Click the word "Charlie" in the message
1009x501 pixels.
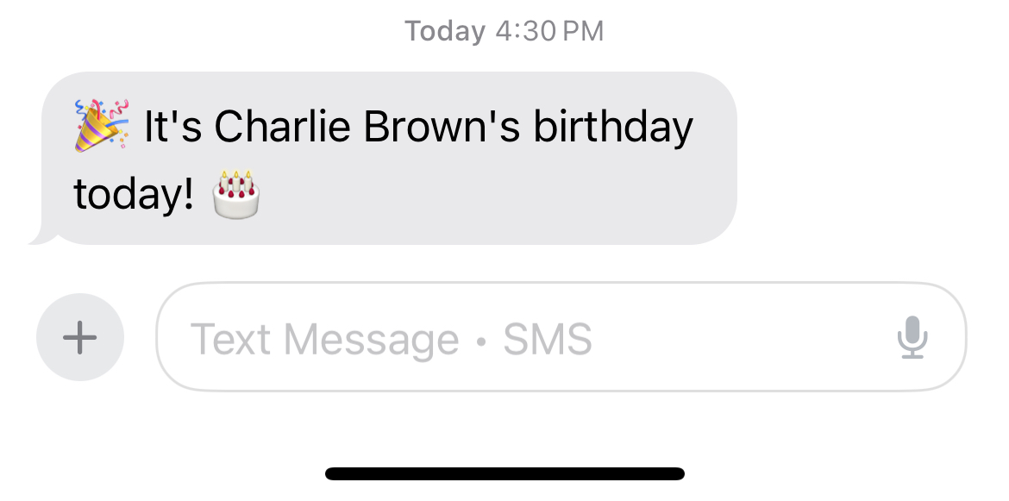[x=282, y=126]
